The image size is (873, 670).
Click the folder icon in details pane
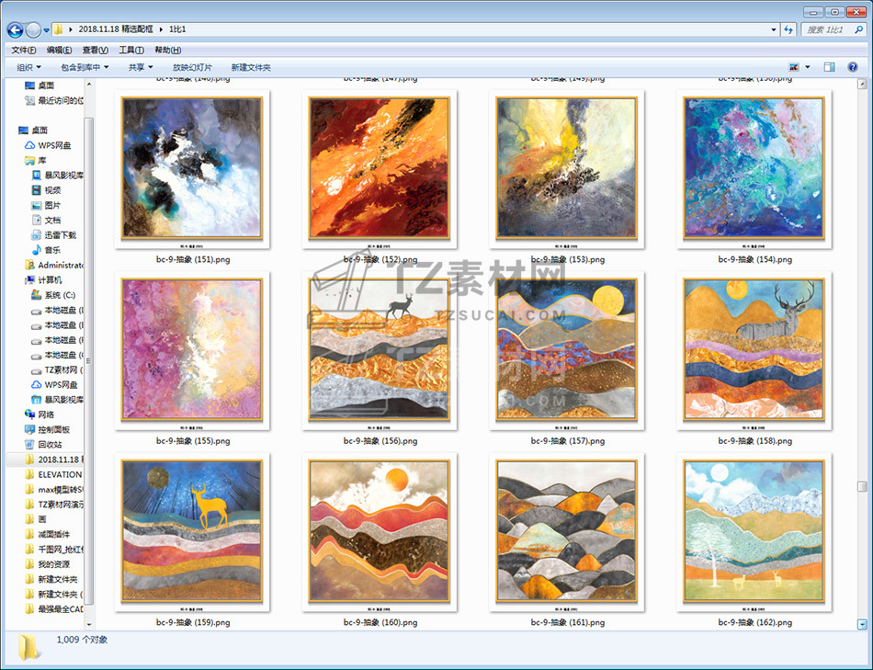[28, 647]
